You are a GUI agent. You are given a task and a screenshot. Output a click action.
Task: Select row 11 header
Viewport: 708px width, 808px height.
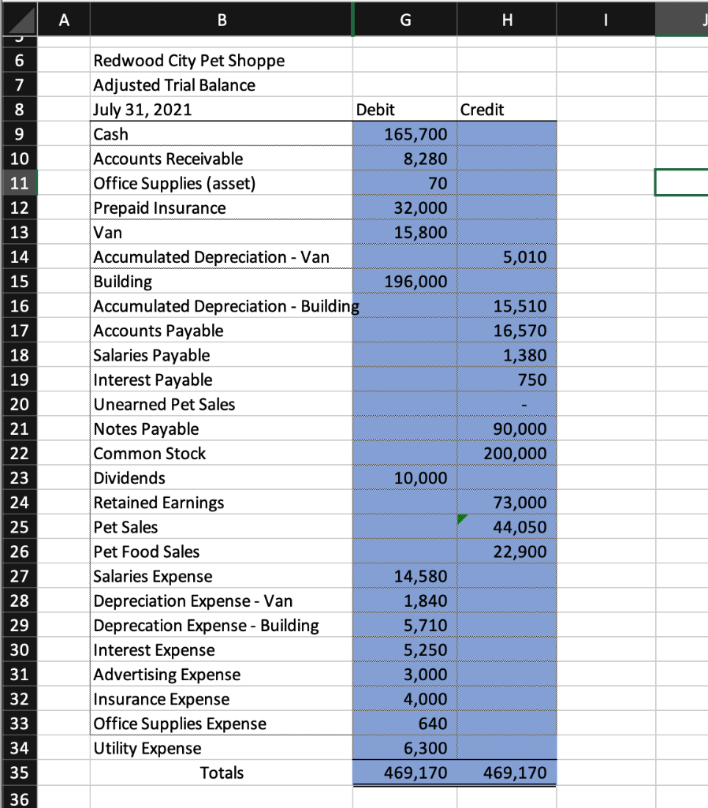tap(19, 183)
